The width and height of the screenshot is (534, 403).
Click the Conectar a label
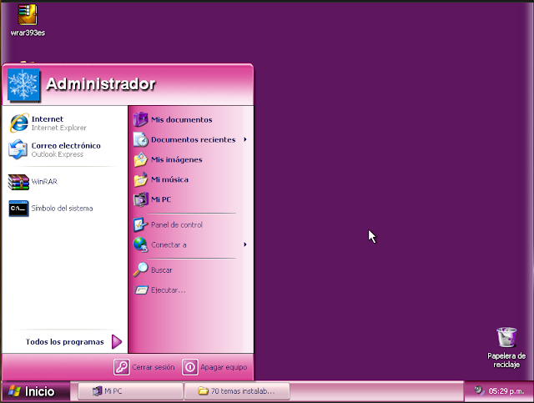pos(169,244)
